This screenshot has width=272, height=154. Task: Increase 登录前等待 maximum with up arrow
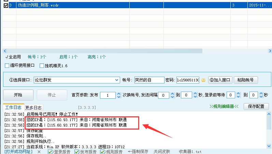(261, 94)
